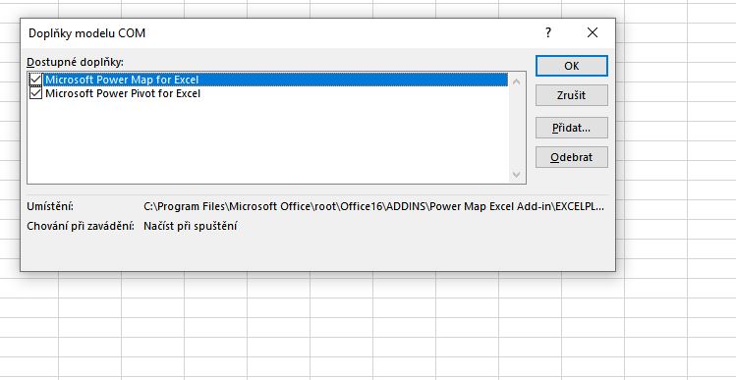Uncheck Microsoft Power Map for Excel checkbox

tap(35, 80)
